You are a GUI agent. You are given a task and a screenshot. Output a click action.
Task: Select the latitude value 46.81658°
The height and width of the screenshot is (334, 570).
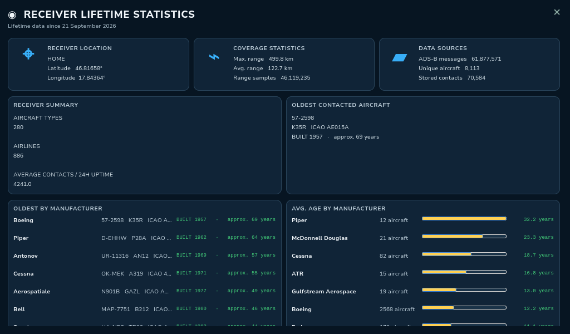click(89, 68)
